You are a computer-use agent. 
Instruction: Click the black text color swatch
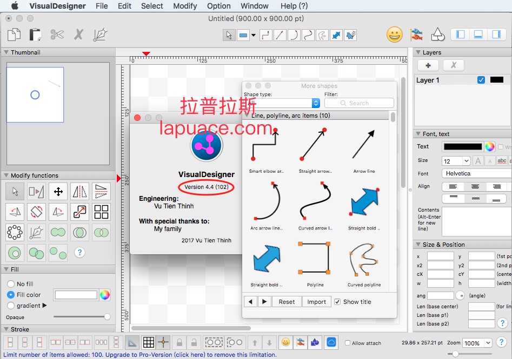[462, 146]
